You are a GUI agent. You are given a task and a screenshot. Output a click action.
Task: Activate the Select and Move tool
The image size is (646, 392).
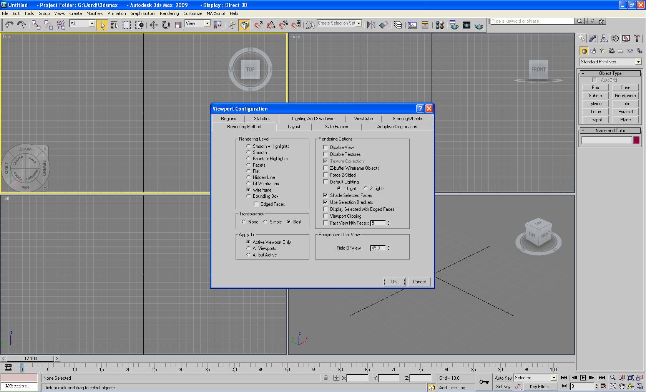[153, 25]
